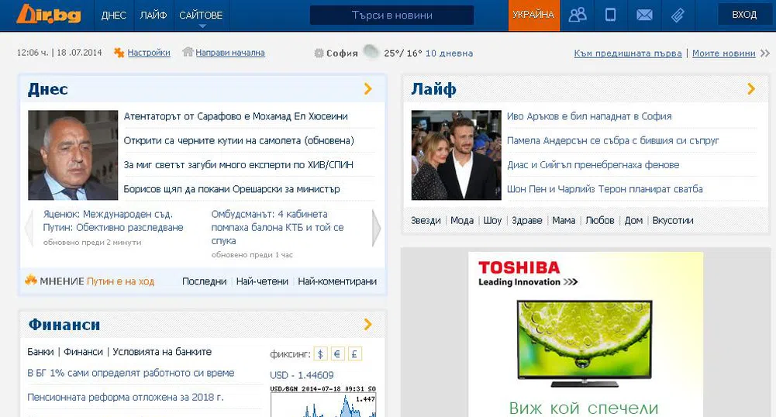
Task: Select the pound fixing currency button
Action: tap(355, 354)
